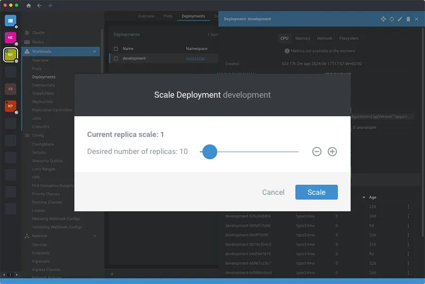
Task: Go forward with the right arrow
Action: pos(49,5)
